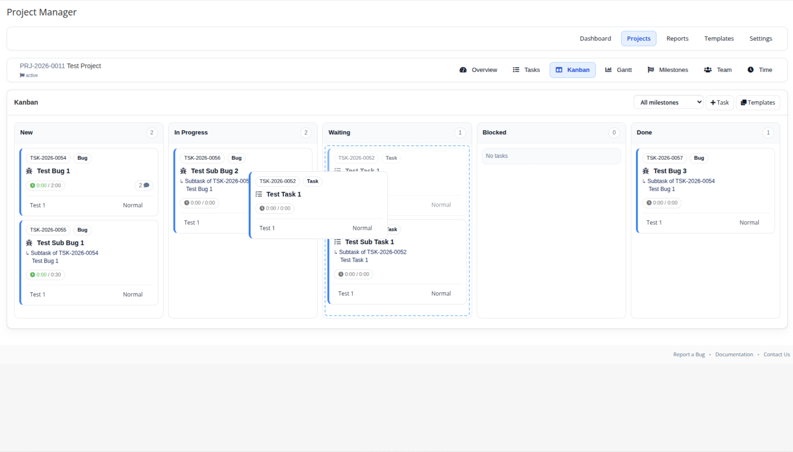Click the task list icon on Test Sub Task 1

pos(337,242)
